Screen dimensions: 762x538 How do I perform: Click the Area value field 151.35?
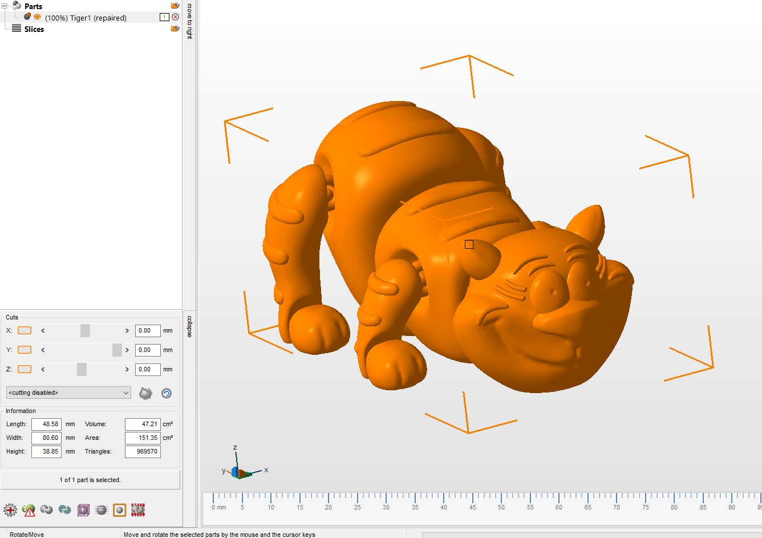[143, 438]
